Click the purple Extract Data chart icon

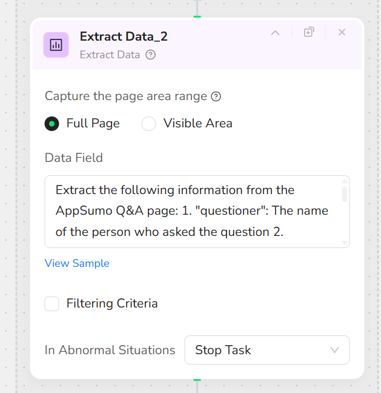pyautogui.click(x=56, y=44)
